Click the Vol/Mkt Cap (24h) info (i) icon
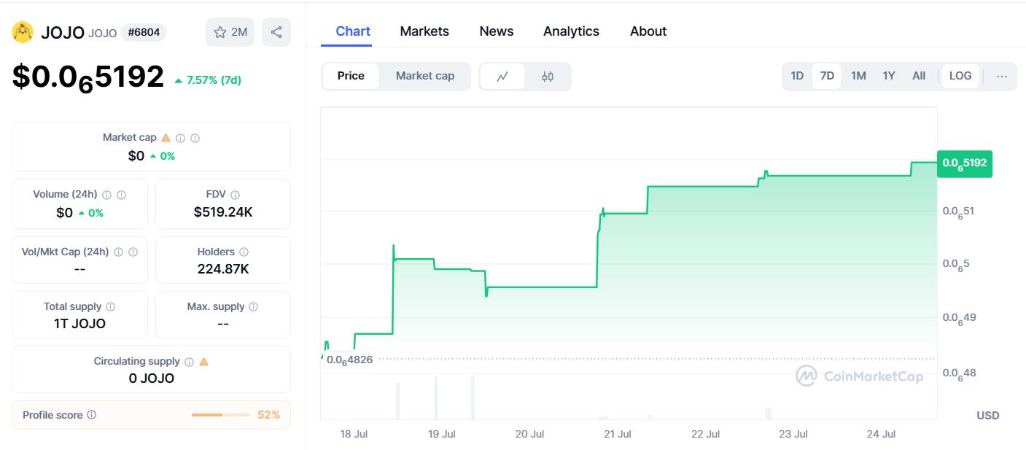 (x=119, y=252)
